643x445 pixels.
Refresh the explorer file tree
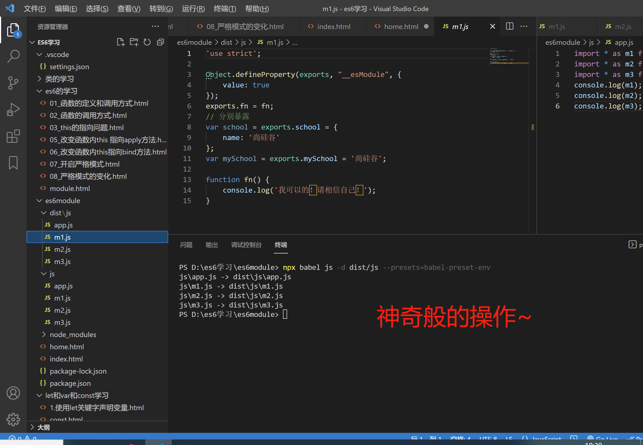[147, 42]
